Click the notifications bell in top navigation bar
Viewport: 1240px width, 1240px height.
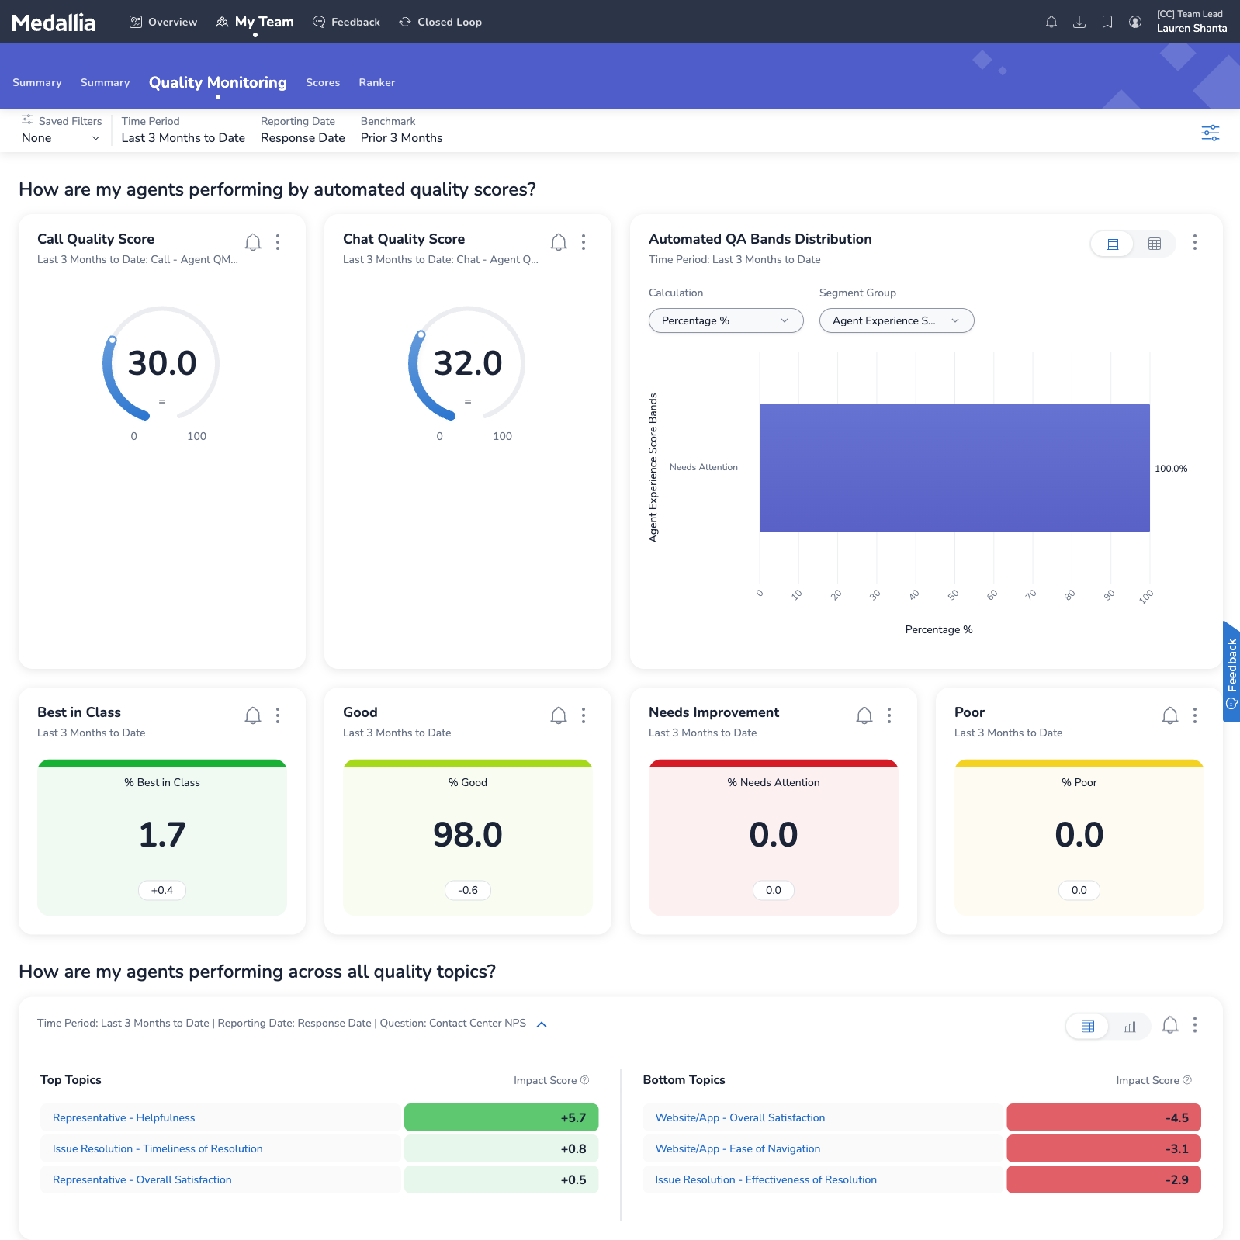[x=1051, y=22]
